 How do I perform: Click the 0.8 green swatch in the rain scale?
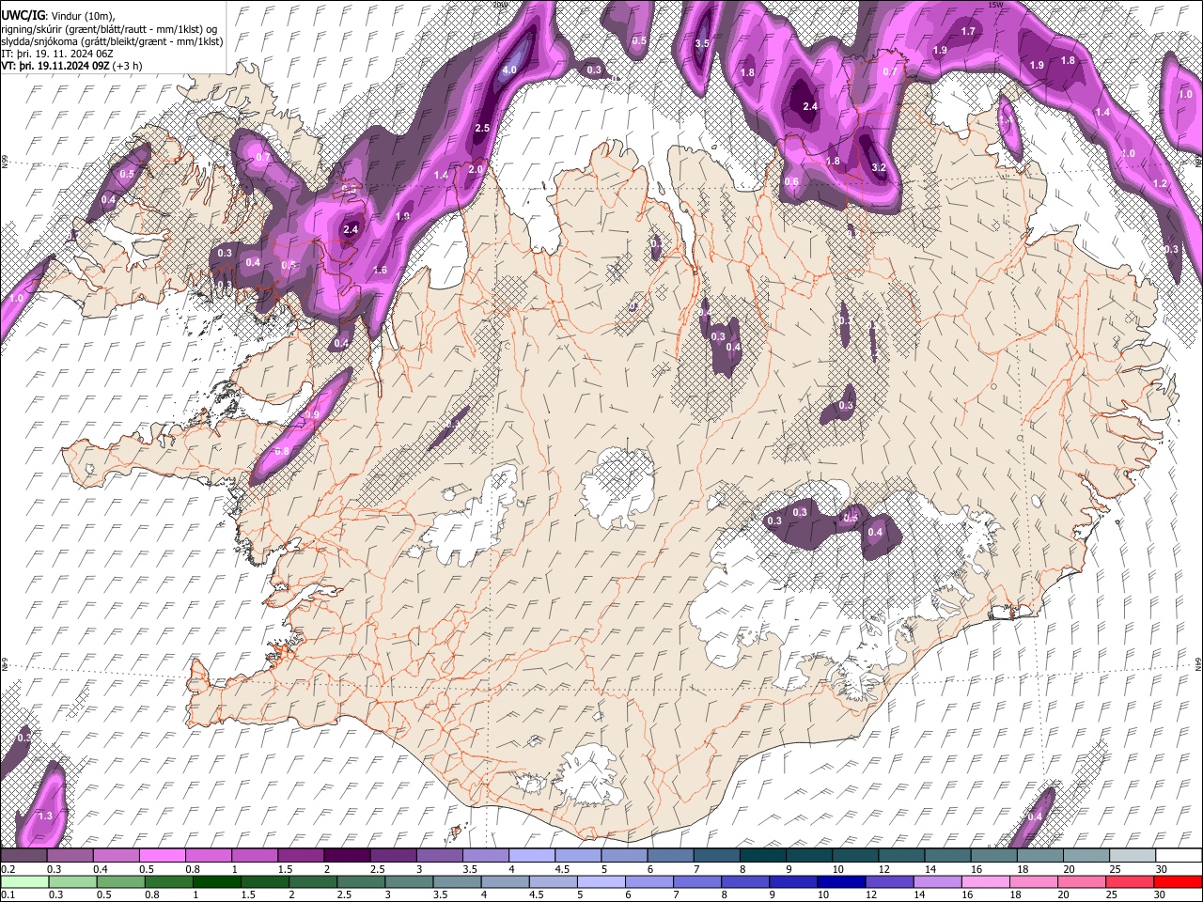[167, 881]
